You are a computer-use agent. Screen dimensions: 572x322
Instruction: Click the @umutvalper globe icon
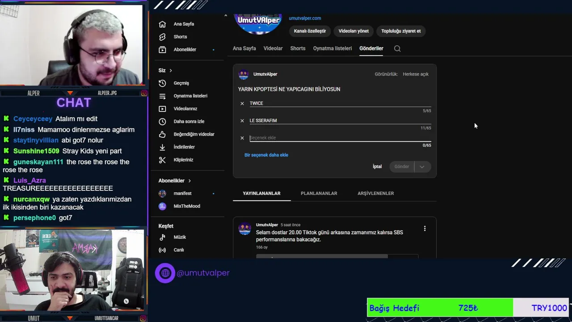pos(165,273)
